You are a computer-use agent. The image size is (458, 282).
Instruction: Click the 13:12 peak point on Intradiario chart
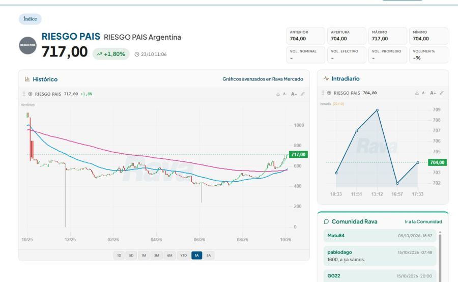[x=377, y=110]
